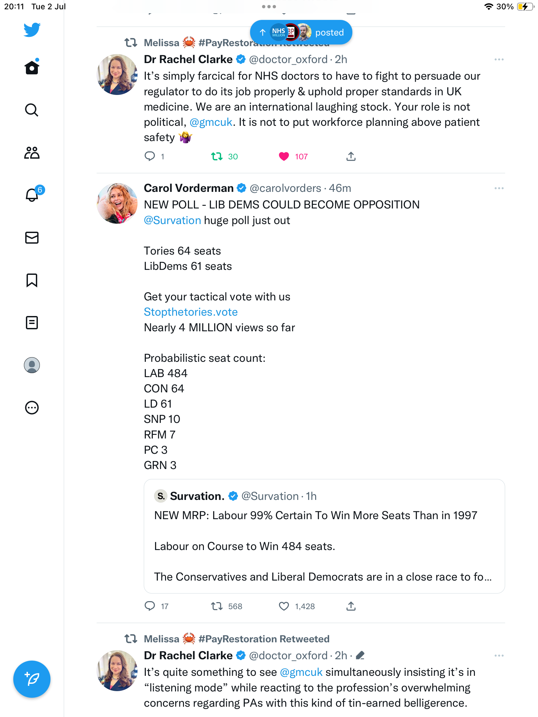Open Home from the sidebar
This screenshot has width=538, height=717.
32,68
